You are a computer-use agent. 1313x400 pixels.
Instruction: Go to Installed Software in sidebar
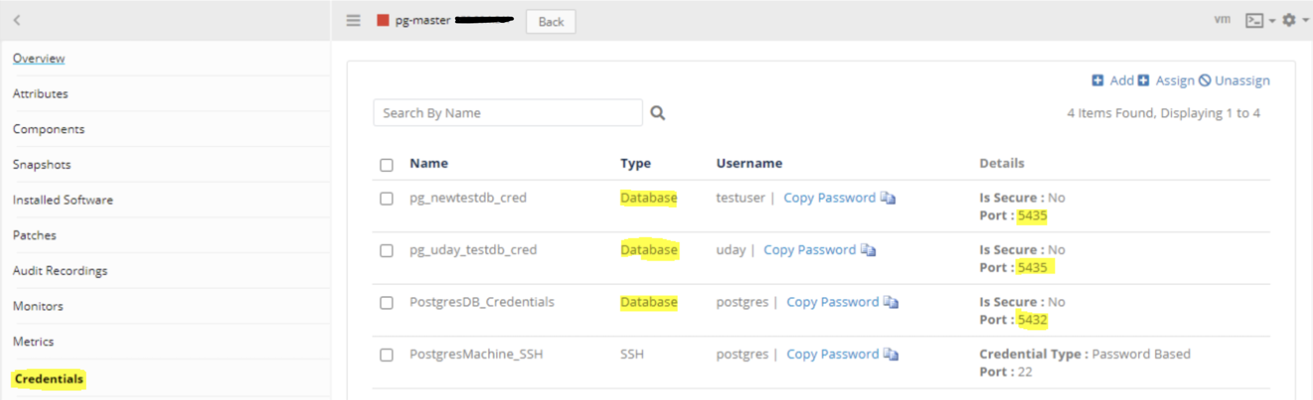pos(63,200)
